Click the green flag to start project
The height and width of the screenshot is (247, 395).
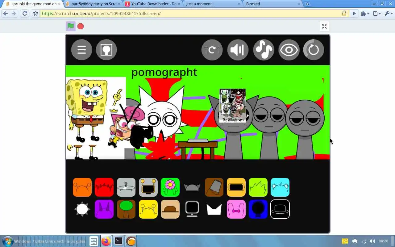(x=71, y=26)
